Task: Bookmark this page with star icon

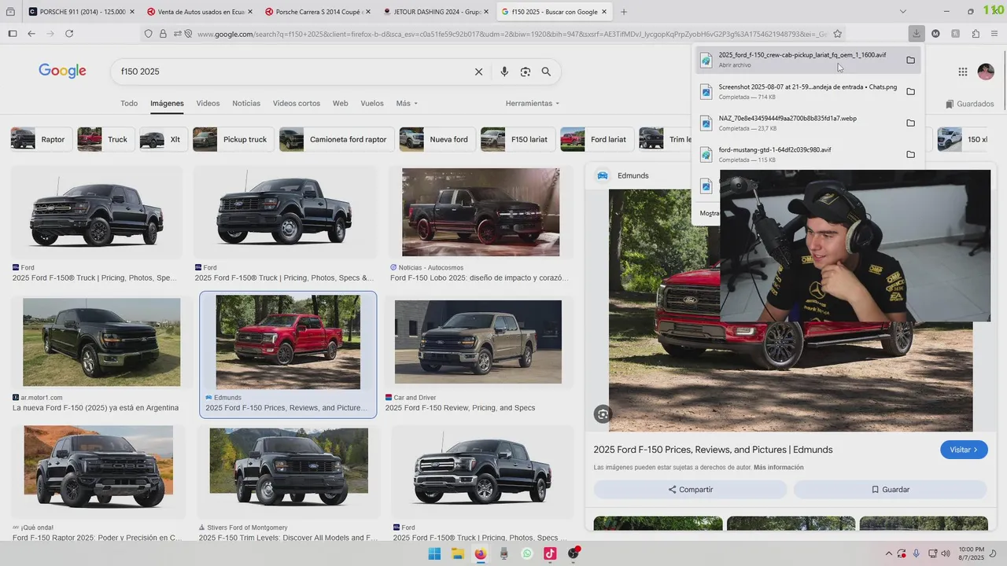Action: point(837,34)
